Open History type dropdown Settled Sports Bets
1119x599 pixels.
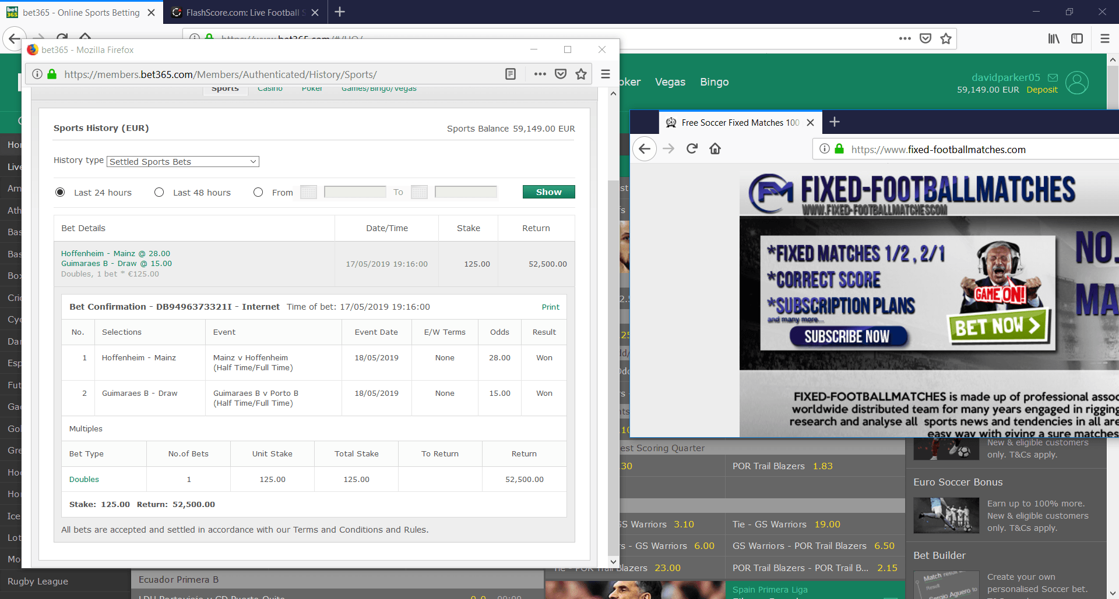(183, 161)
